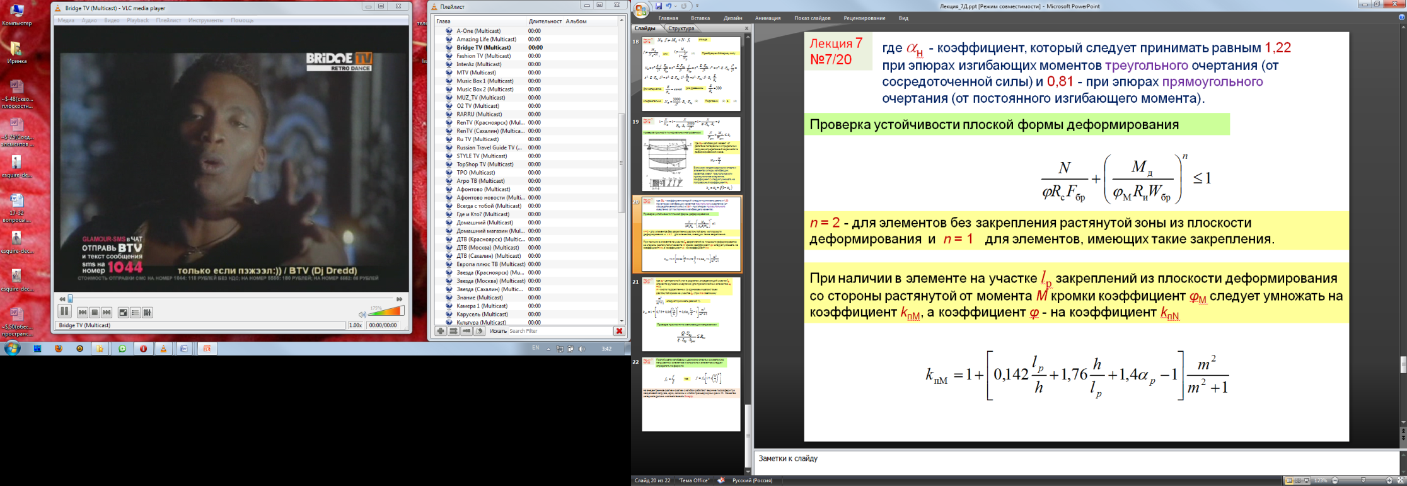Toggle playlist shuffle button
The image size is (1407, 486).
pos(453,331)
